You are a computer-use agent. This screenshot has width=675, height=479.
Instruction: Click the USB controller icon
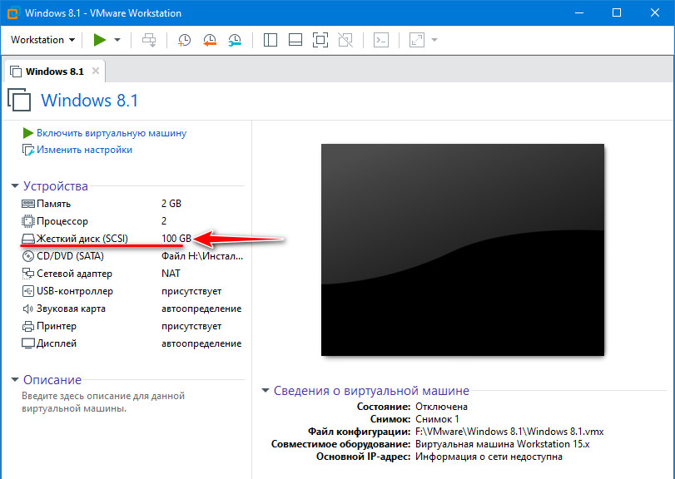tap(28, 291)
